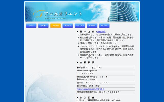Follow the 詳細説明 link beside 基本方針

[x=101, y=32]
